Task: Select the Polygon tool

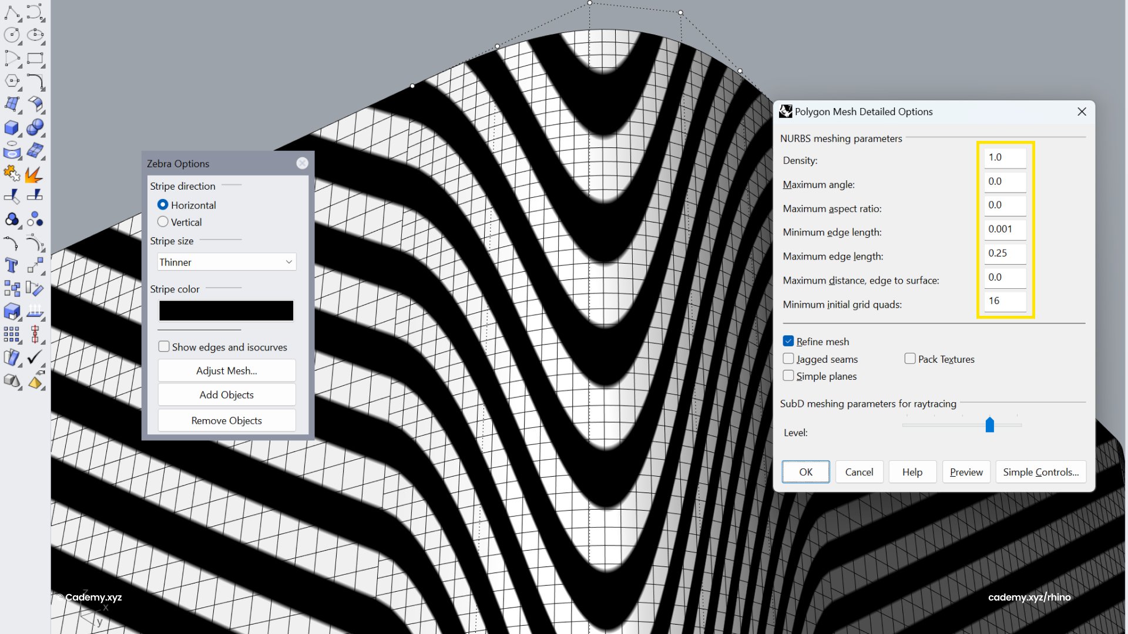Action: 12,81
